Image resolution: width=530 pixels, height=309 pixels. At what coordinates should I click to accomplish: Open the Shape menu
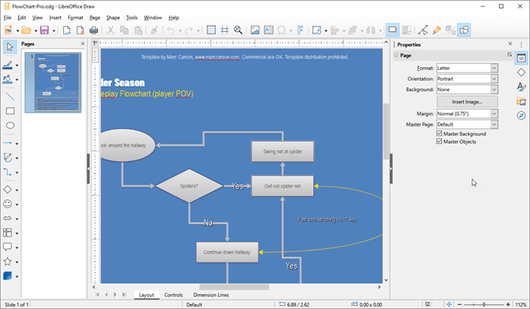pyautogui.click(x=113, y=18)
